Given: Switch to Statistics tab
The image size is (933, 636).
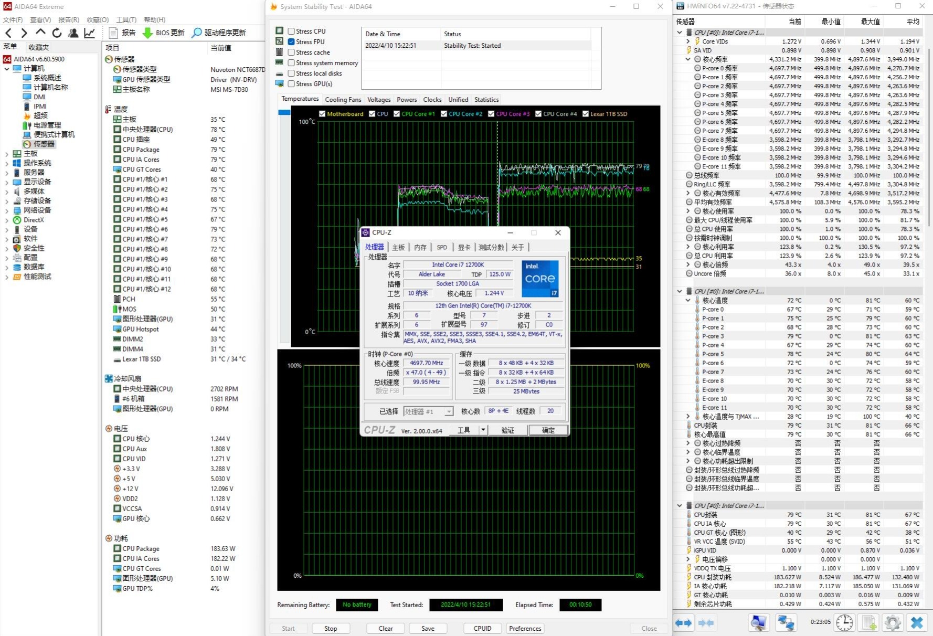Looking at the screenshot, I should (486, 99).
